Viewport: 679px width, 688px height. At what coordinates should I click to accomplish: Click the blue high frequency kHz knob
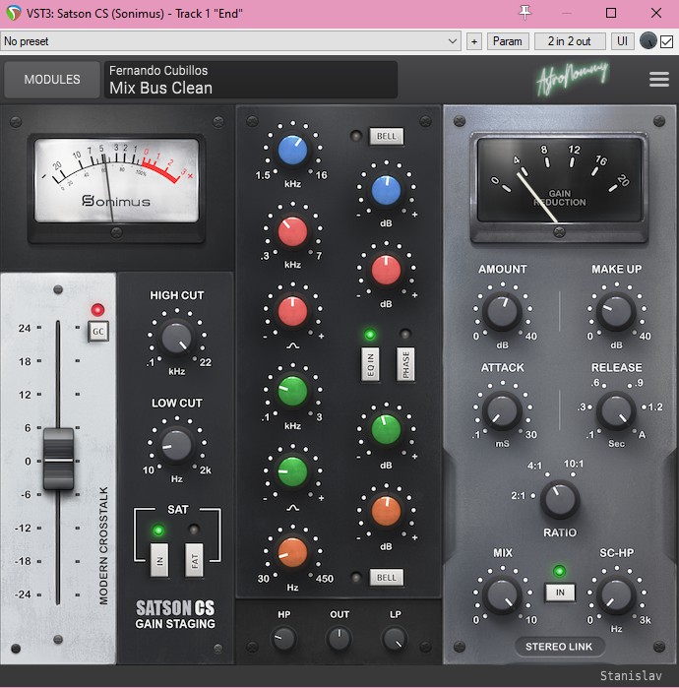point(292,151)
